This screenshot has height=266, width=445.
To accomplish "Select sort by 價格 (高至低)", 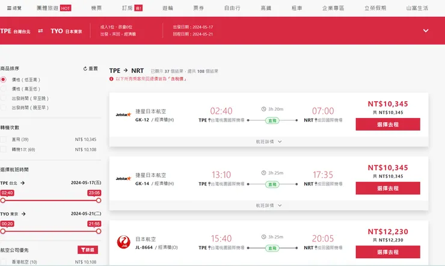I will 4,89.
